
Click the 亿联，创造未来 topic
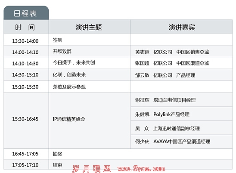click(x=69, y=74)
